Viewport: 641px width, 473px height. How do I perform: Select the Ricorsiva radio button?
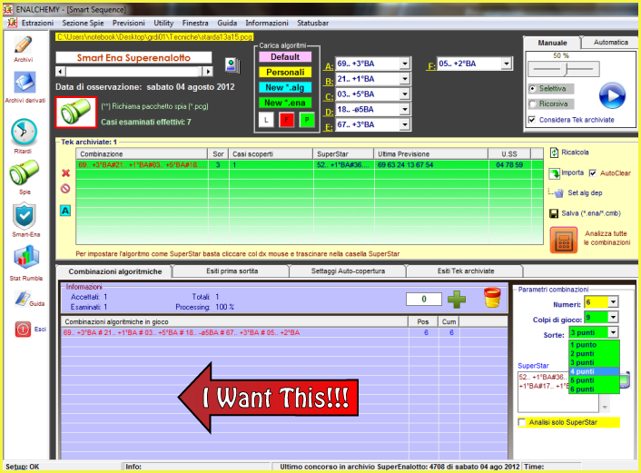point(532,104)
